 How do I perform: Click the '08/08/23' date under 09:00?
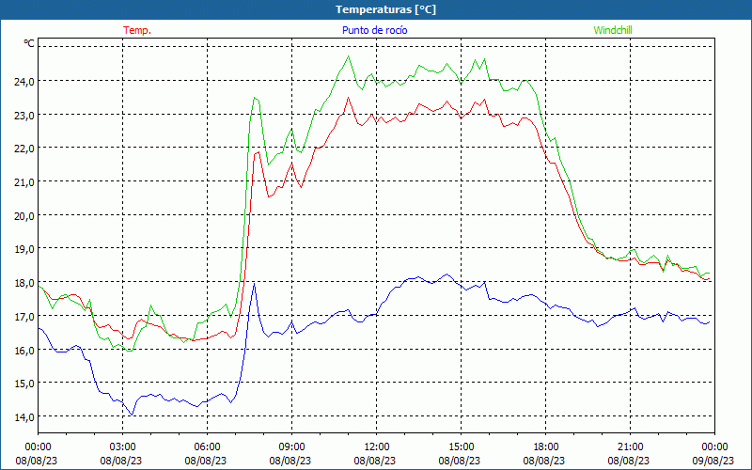pyautogui.click(x=290, y=461)
